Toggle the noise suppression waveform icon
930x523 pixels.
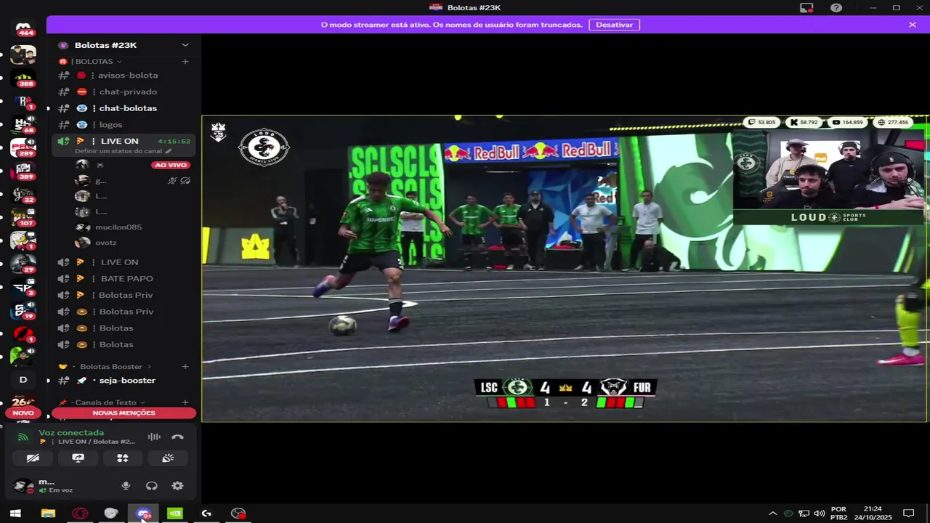154,437
